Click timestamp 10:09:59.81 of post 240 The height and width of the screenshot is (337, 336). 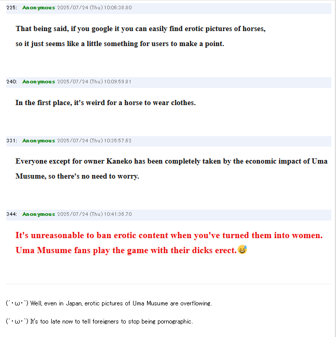(118, 82)
